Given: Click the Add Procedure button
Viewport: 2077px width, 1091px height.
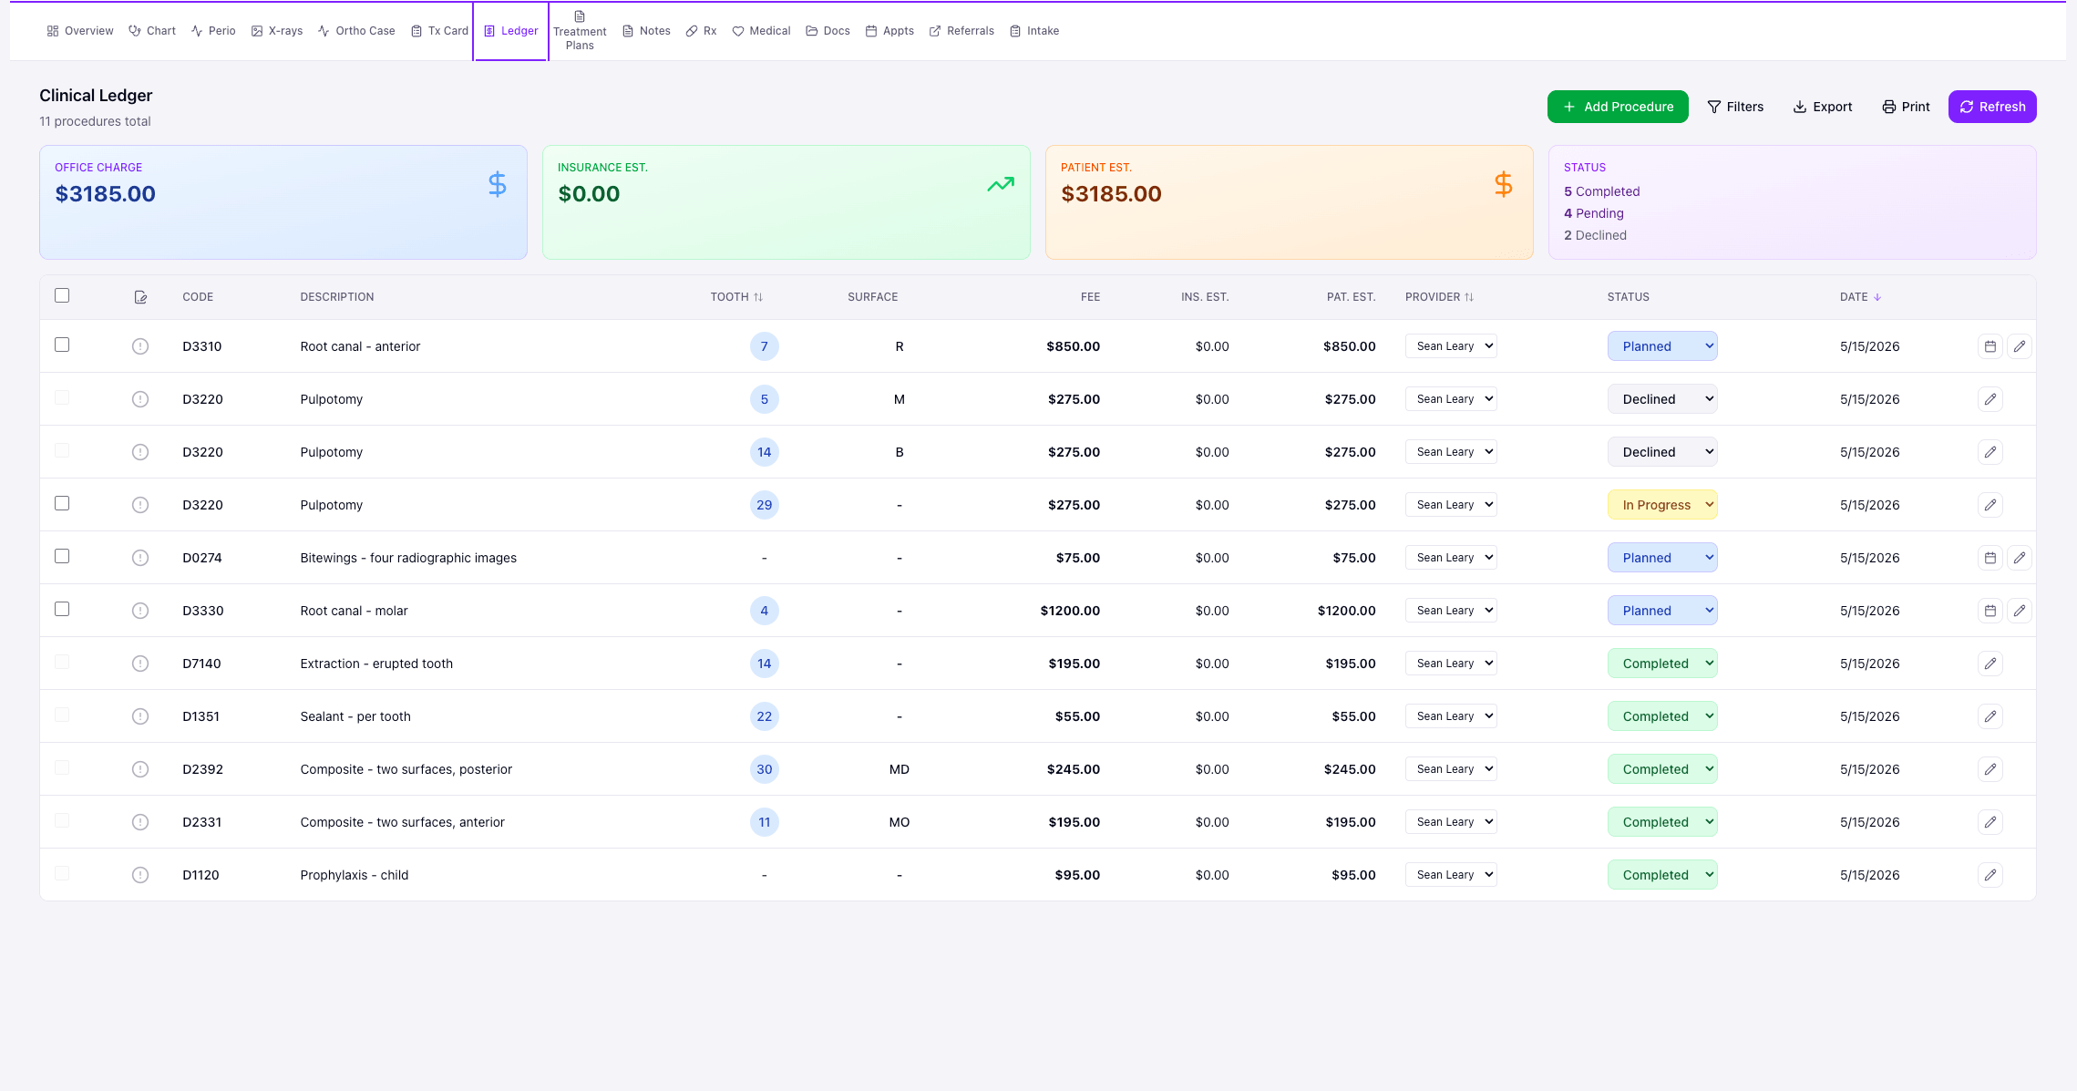Looking at the screenshot, I should [1618, 107].
